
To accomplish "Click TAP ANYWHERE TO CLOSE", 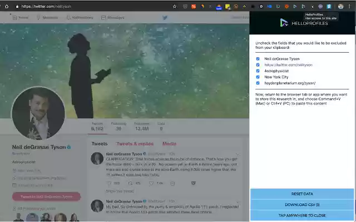I will coord(302,215).
